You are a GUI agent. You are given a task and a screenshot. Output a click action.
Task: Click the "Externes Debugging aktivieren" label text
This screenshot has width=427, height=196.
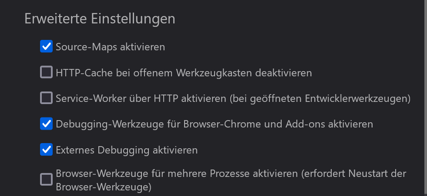pos(127,150)
